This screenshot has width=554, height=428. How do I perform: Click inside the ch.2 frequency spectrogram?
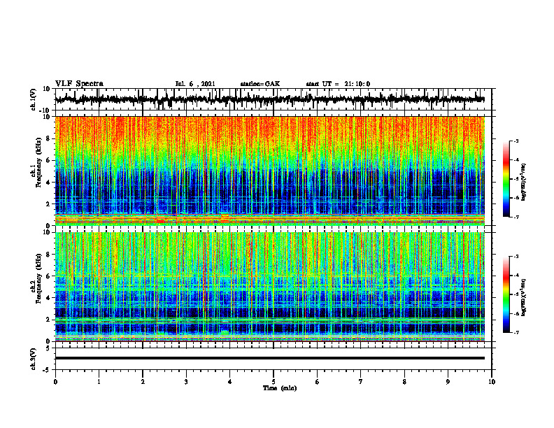point(270,287)
